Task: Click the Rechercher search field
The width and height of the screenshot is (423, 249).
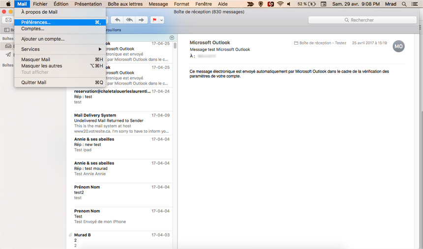Action: pos(363,20)
